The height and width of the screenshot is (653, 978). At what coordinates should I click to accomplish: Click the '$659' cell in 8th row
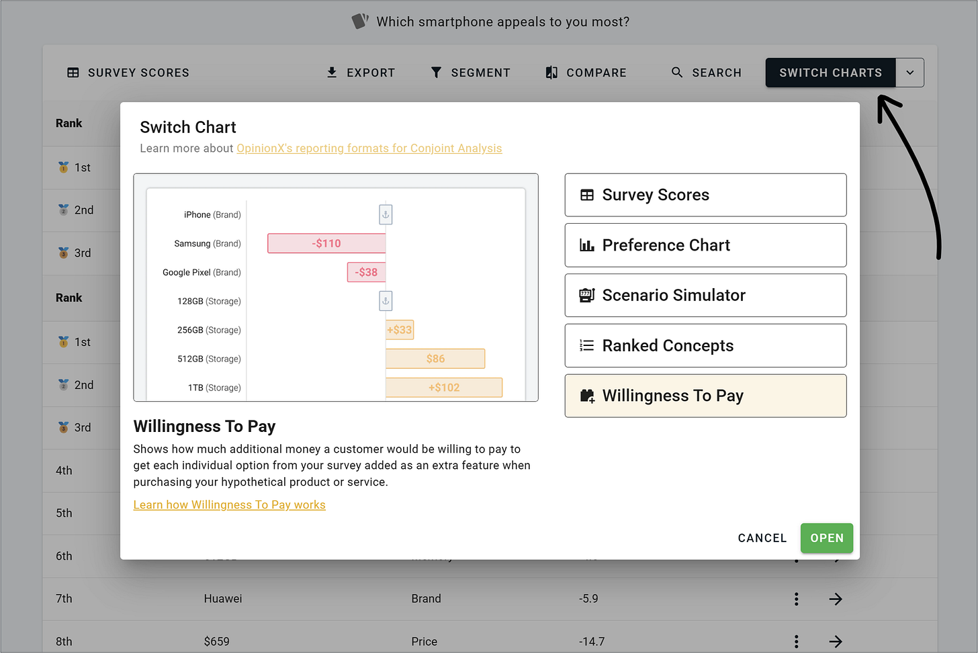[x=217, y=642]
